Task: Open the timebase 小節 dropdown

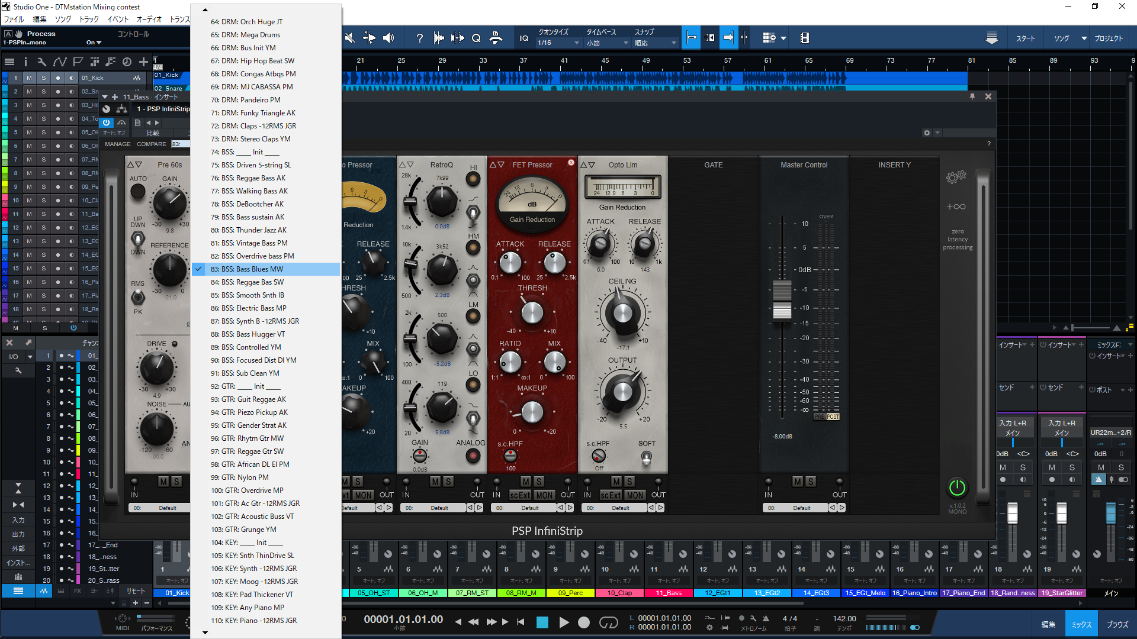Action: coord(607,43)
